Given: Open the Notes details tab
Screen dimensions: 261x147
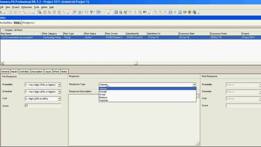Looking at the screenshot, I should [64, 71].
